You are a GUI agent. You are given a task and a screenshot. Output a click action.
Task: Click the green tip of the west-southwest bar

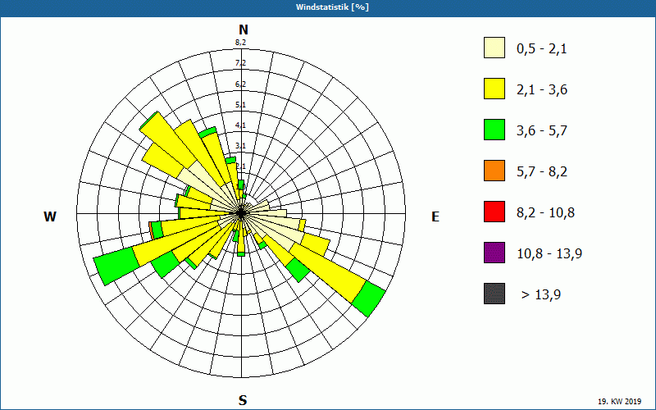pyautogui.click(x=116, y=266)
